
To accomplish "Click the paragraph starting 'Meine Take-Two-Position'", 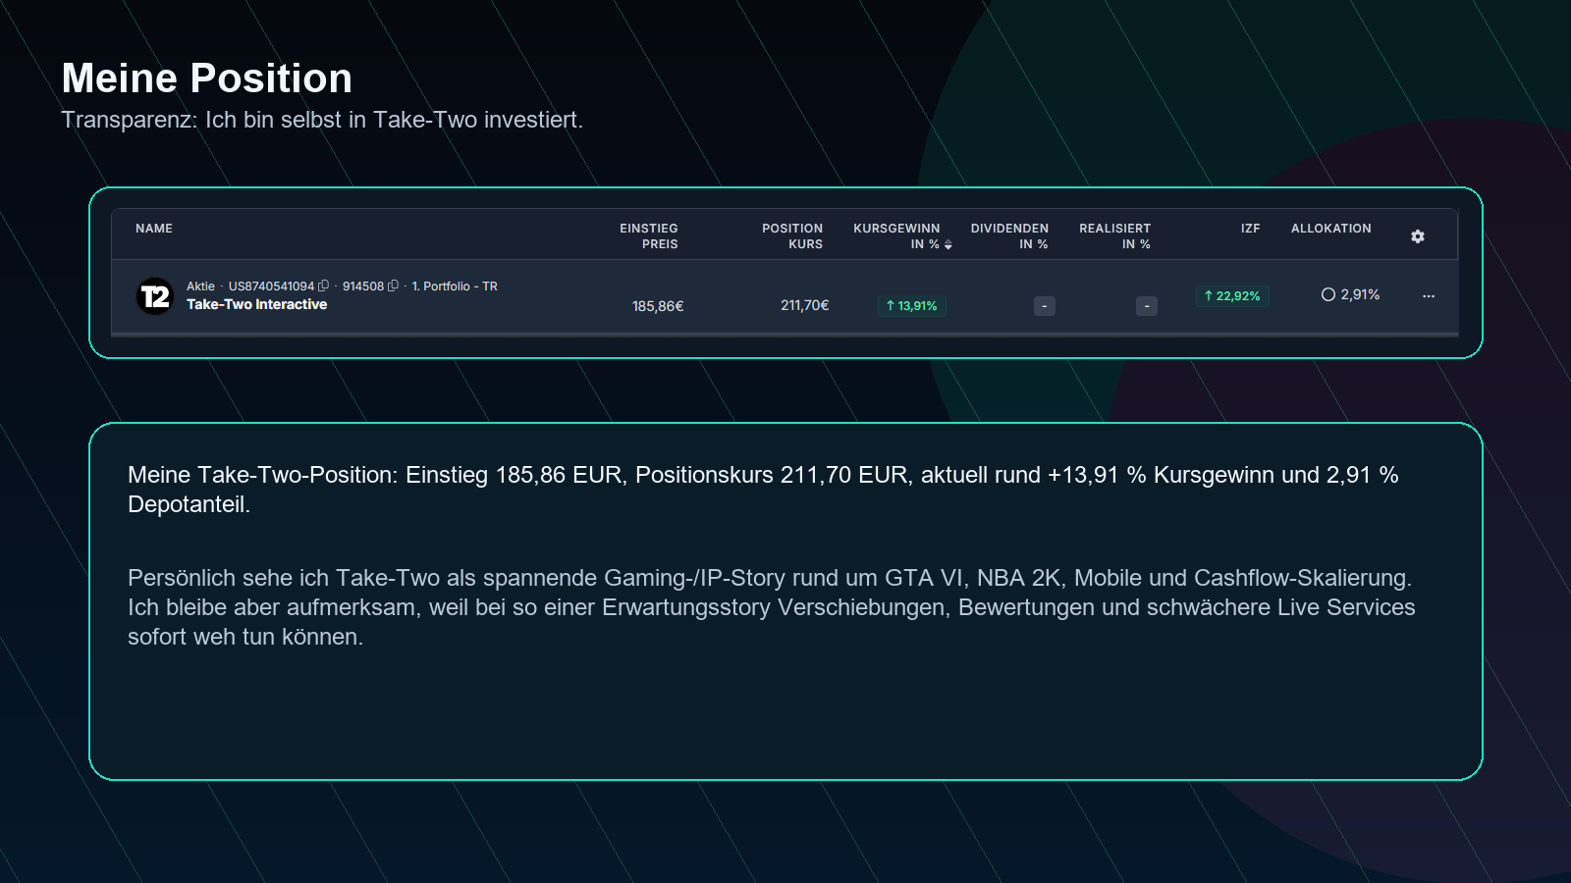I will click(763, 490).
